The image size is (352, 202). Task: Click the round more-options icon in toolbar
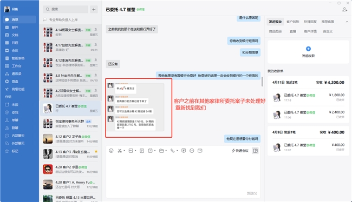(x=192, y=151)
